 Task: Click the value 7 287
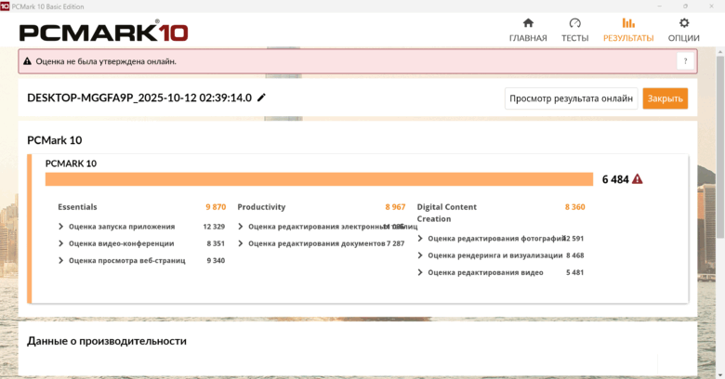(x=395, y=243)
